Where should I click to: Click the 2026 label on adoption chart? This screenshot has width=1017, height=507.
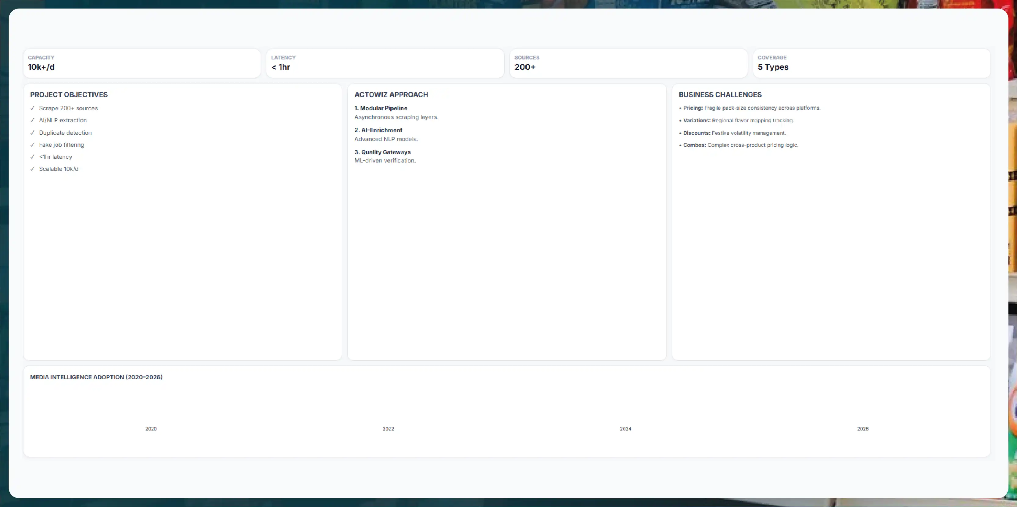click(x=863, y=429)
